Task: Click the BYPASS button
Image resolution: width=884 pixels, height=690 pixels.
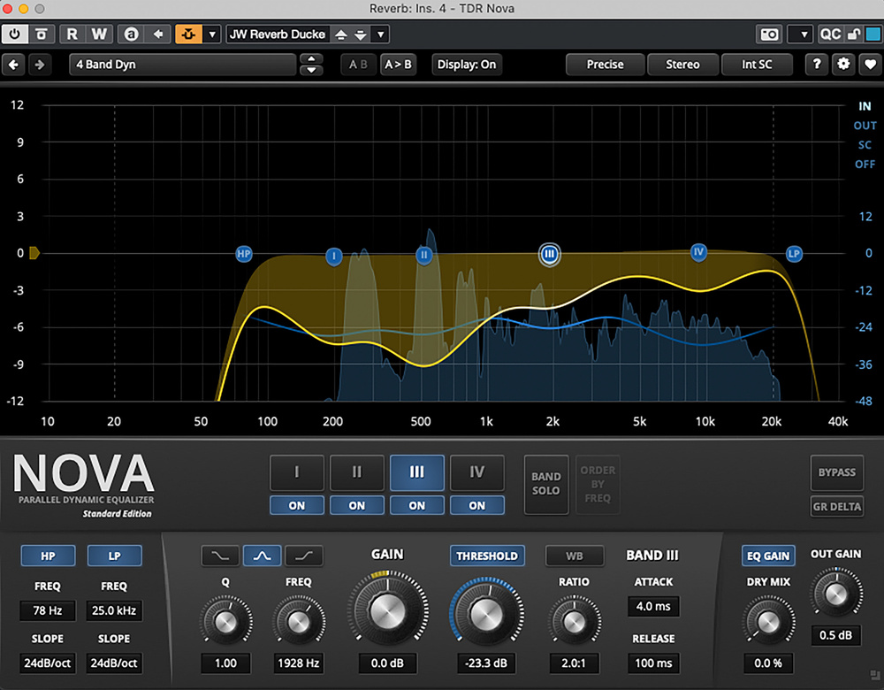Action: 836,472
